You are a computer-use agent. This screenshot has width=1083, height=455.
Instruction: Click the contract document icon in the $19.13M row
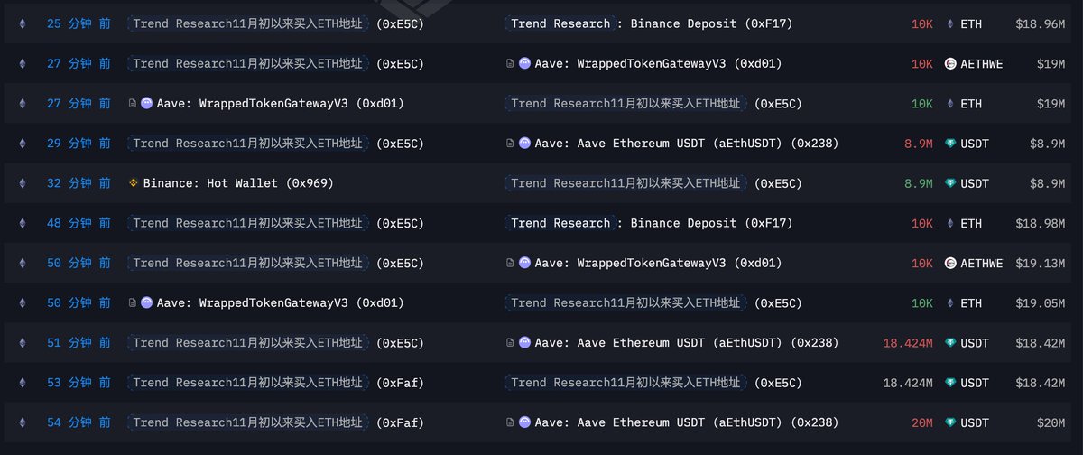tap(511, 263)
